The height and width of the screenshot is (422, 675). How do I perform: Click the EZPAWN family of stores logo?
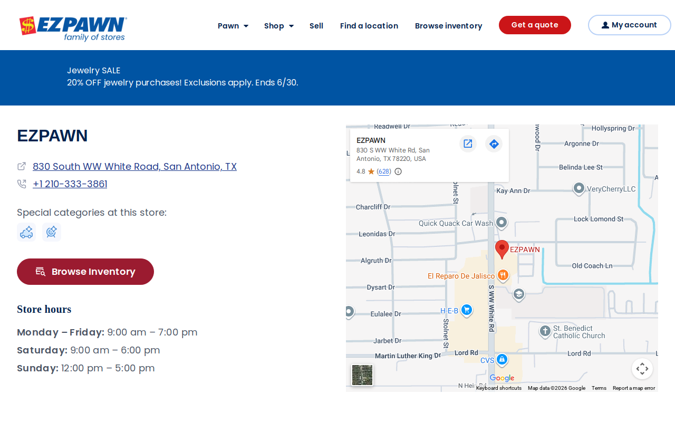[73, 29]
